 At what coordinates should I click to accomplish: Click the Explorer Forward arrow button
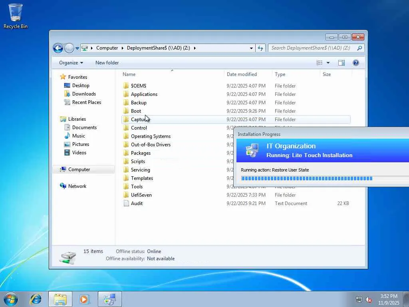click(69, 48)
